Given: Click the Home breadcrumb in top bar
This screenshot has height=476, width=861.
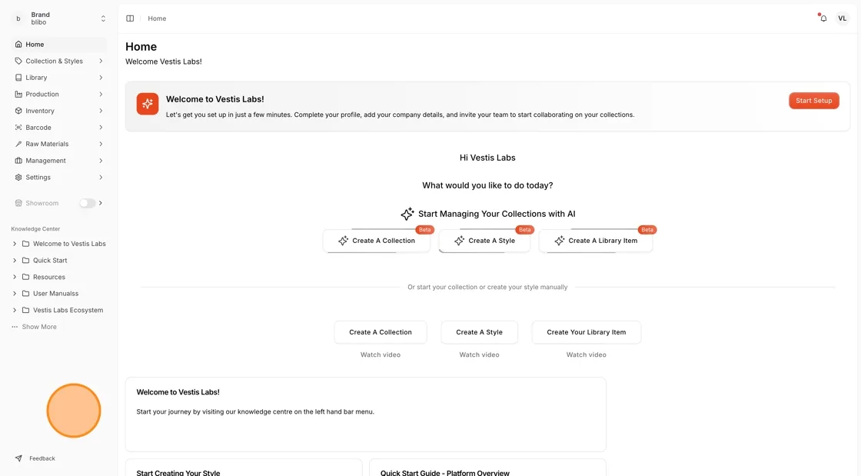Looking at the screenshot, I should (157, 18).
